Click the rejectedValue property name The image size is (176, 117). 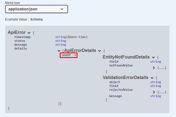pos(121,90)
